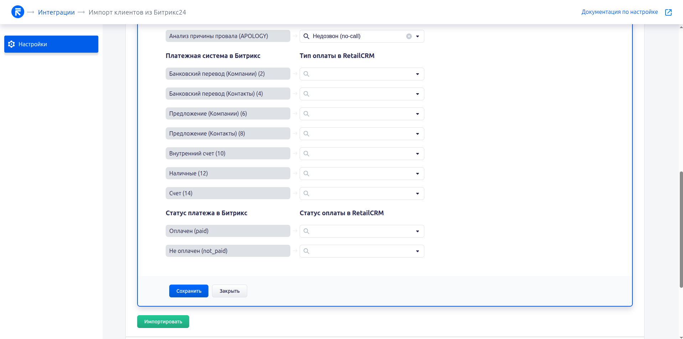Click the Банковский перевод (Контакты) (4) label
The height and width of the screenshot is (339, 683).
tap(228, 94)
